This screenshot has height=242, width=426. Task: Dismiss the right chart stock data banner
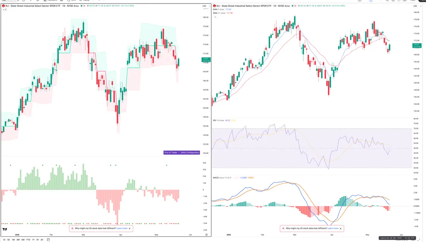pyautogui.click(x=340, y=229)
